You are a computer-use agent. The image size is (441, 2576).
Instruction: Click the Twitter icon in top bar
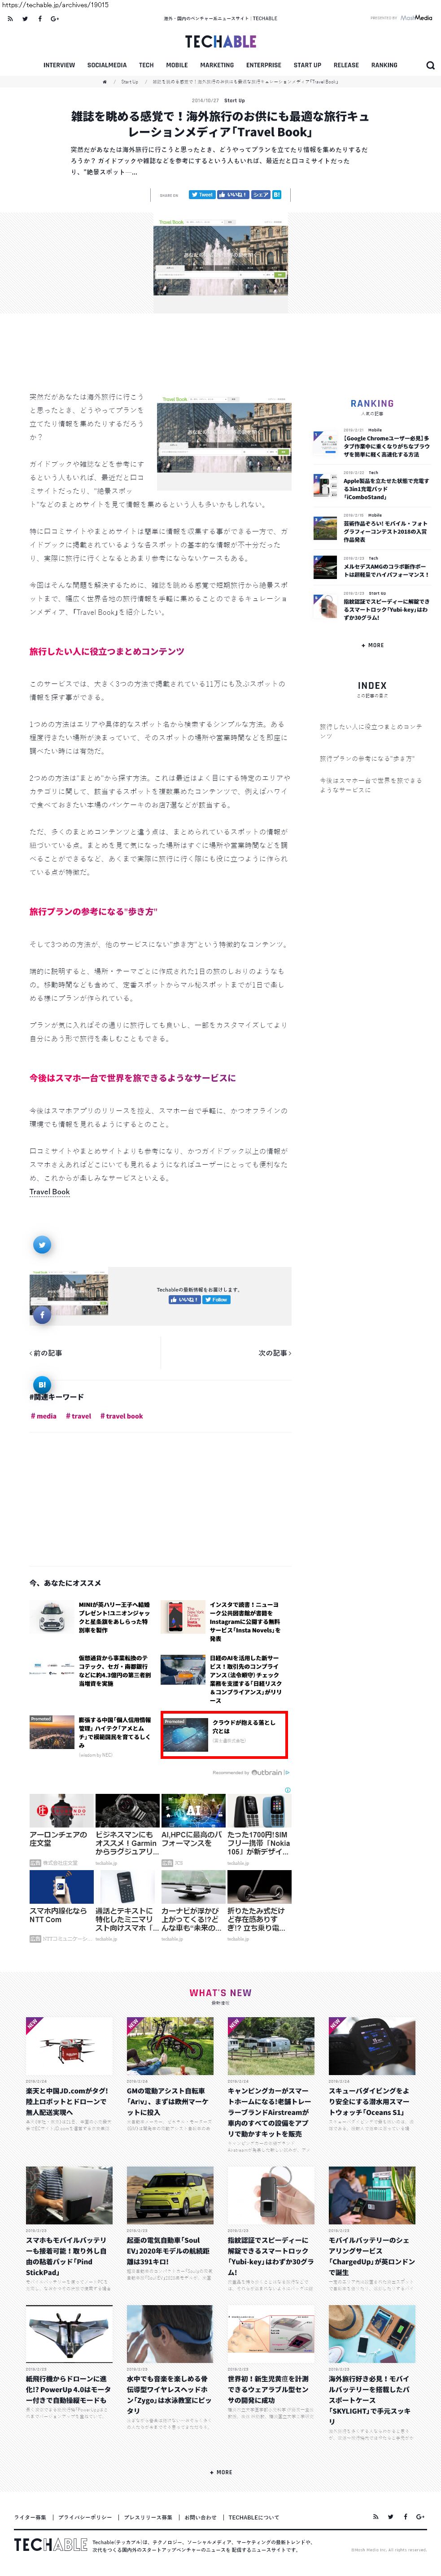pyautogui.click(x=25, y=18)
